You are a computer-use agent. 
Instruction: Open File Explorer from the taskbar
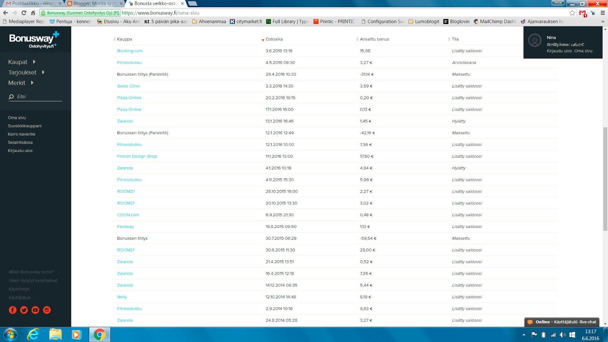coord(55,335)
